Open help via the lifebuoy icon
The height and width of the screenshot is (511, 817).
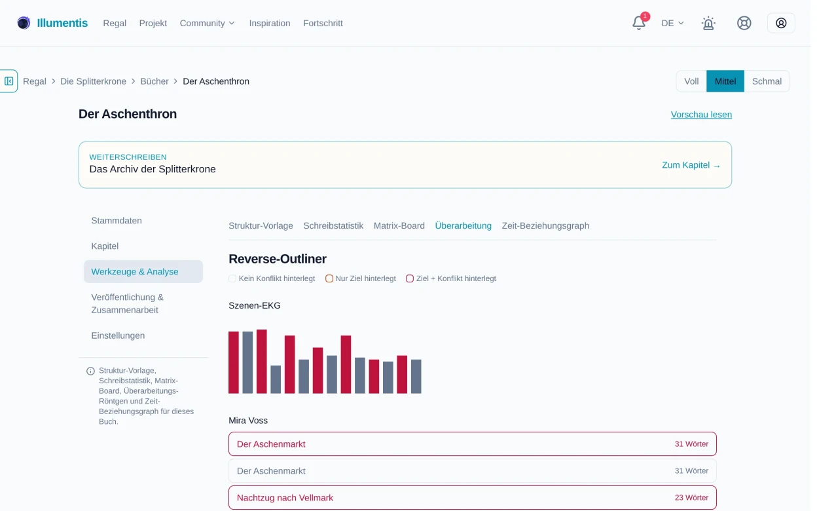(x=744, y=23)
